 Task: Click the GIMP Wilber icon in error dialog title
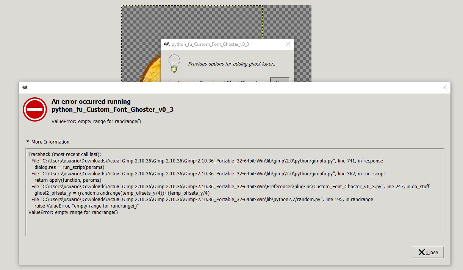pyautogui.click(x=25, y=87)
